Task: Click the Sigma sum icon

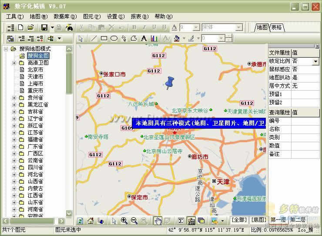Action: pos(181,221)
